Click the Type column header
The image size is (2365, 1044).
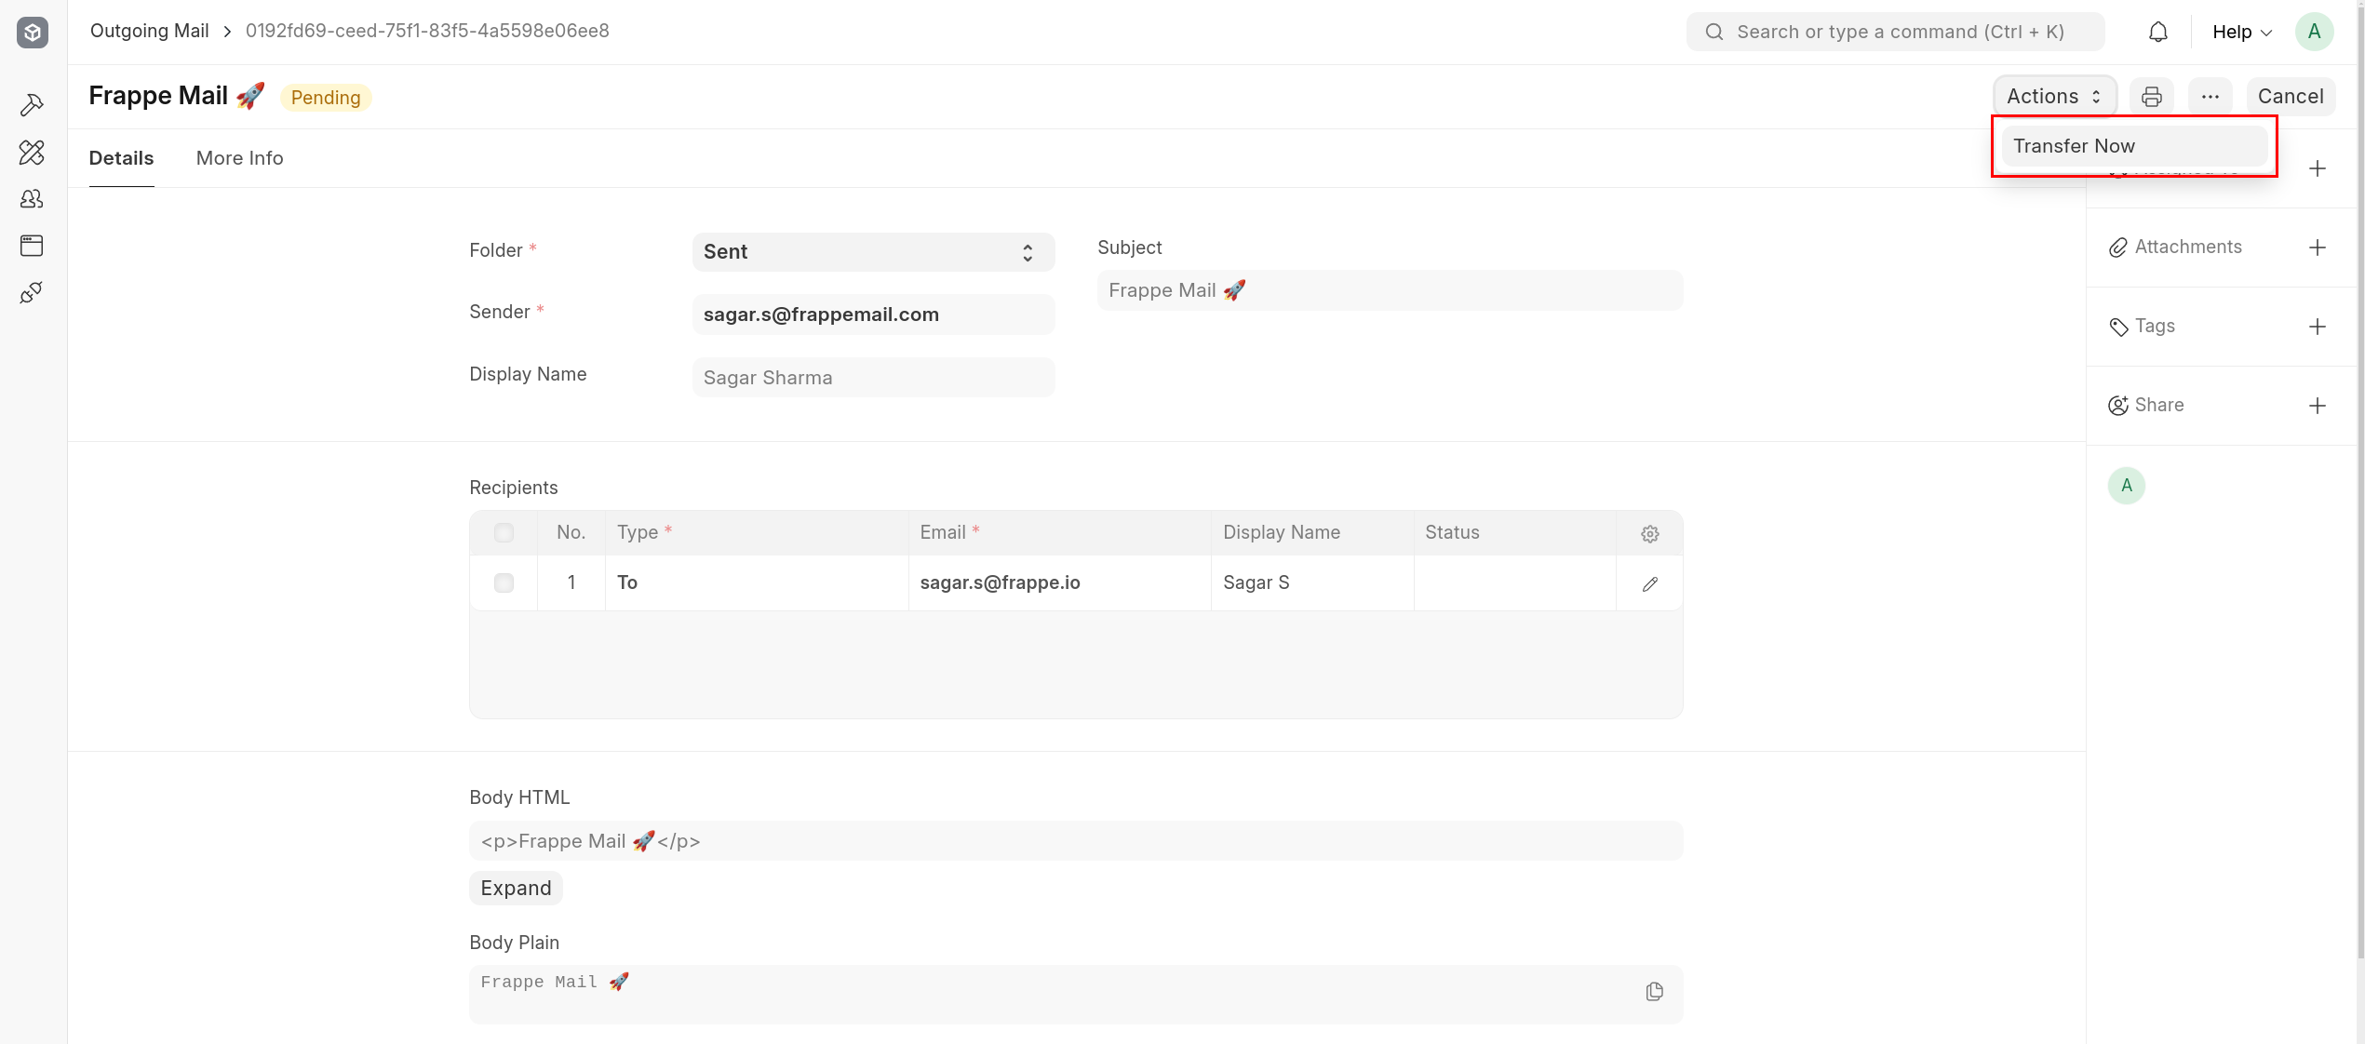click(756, 533)
